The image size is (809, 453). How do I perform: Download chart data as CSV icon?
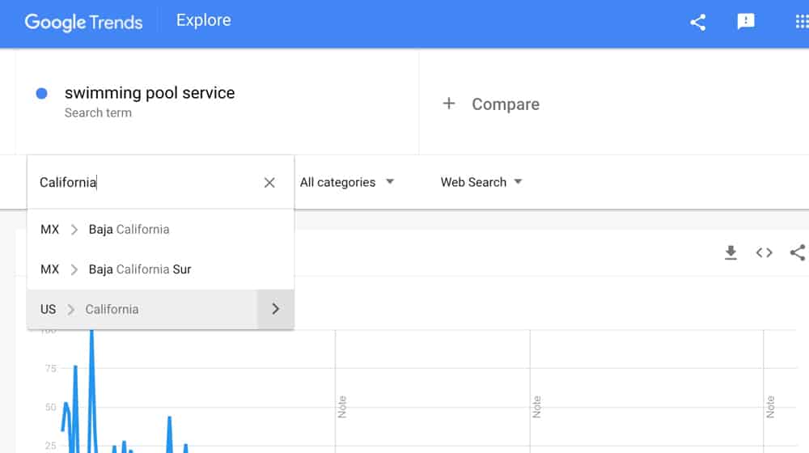pyautogui.click(x=731, y=252)
